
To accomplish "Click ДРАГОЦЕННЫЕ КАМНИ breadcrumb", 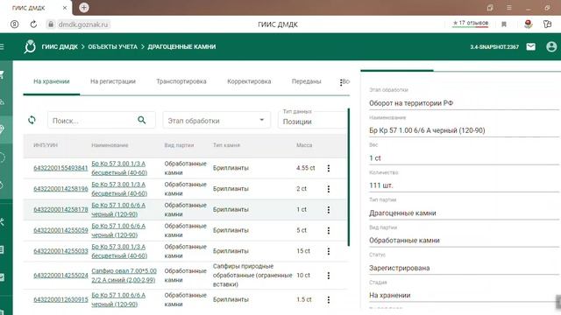I will pyautogui.click(x=181, y=46).
